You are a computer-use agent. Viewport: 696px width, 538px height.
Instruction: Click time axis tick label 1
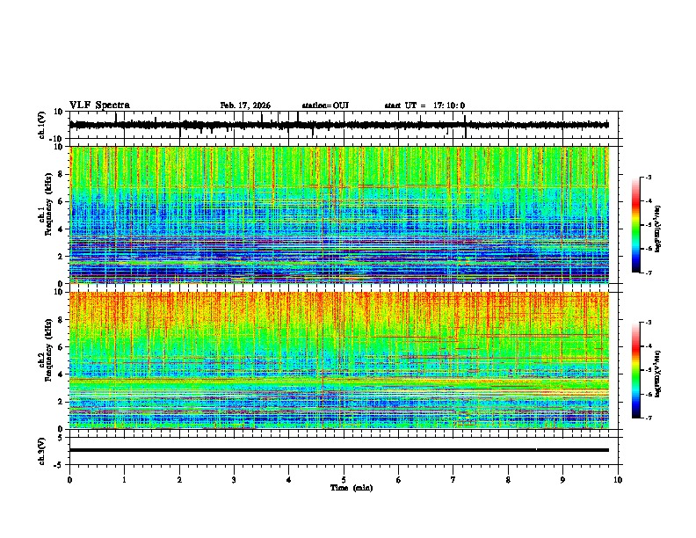[124, 480]
